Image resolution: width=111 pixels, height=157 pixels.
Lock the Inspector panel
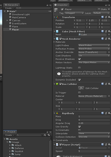click(106, 5)
